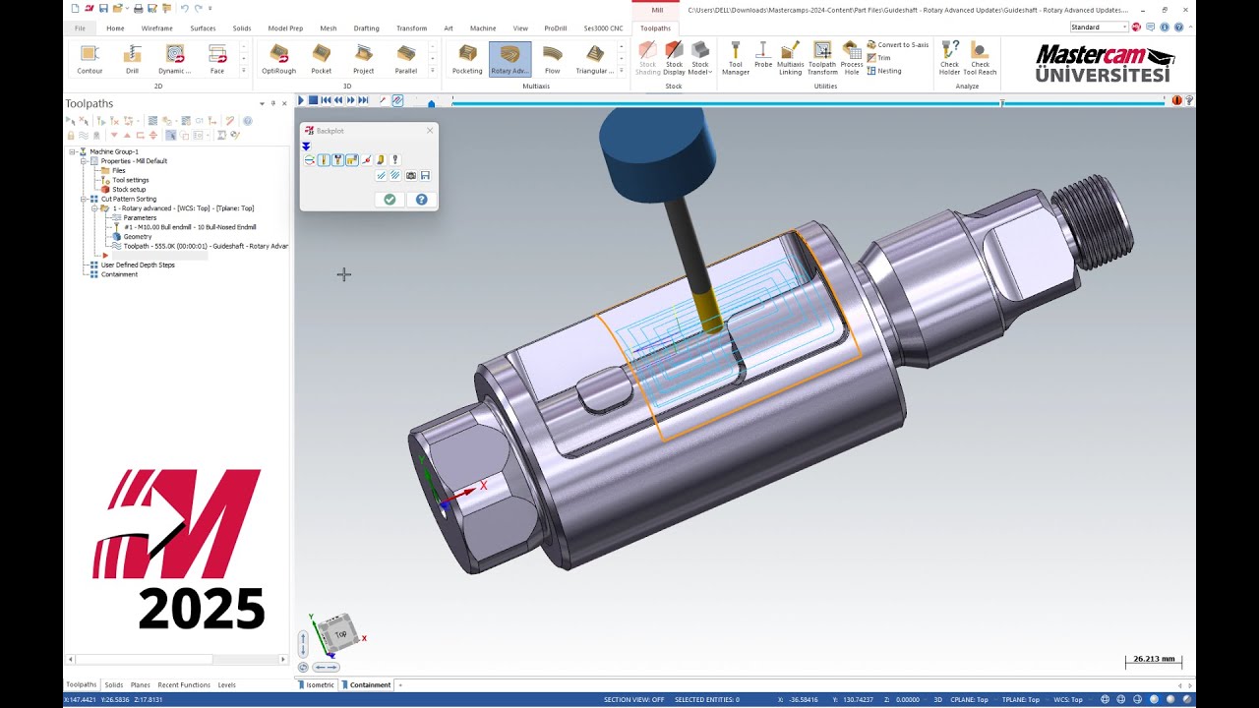Screen dimensions: 1259x708
Task: Expand the Multiaxis toolpath gallery
Action: point(622,71)
